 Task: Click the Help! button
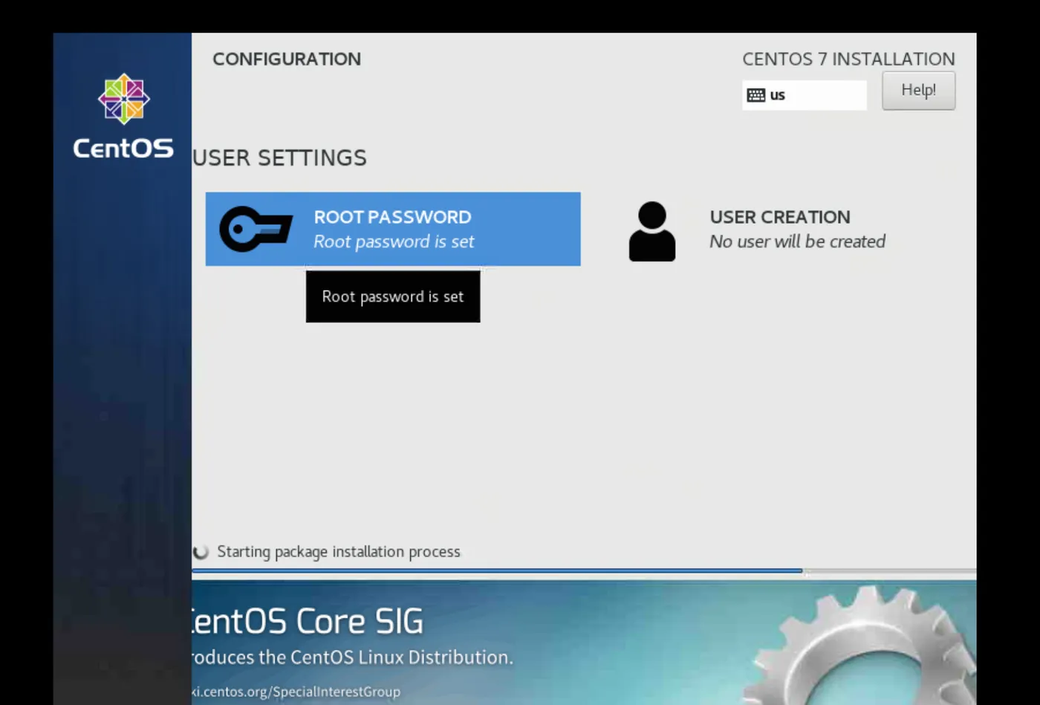[918, 91]
